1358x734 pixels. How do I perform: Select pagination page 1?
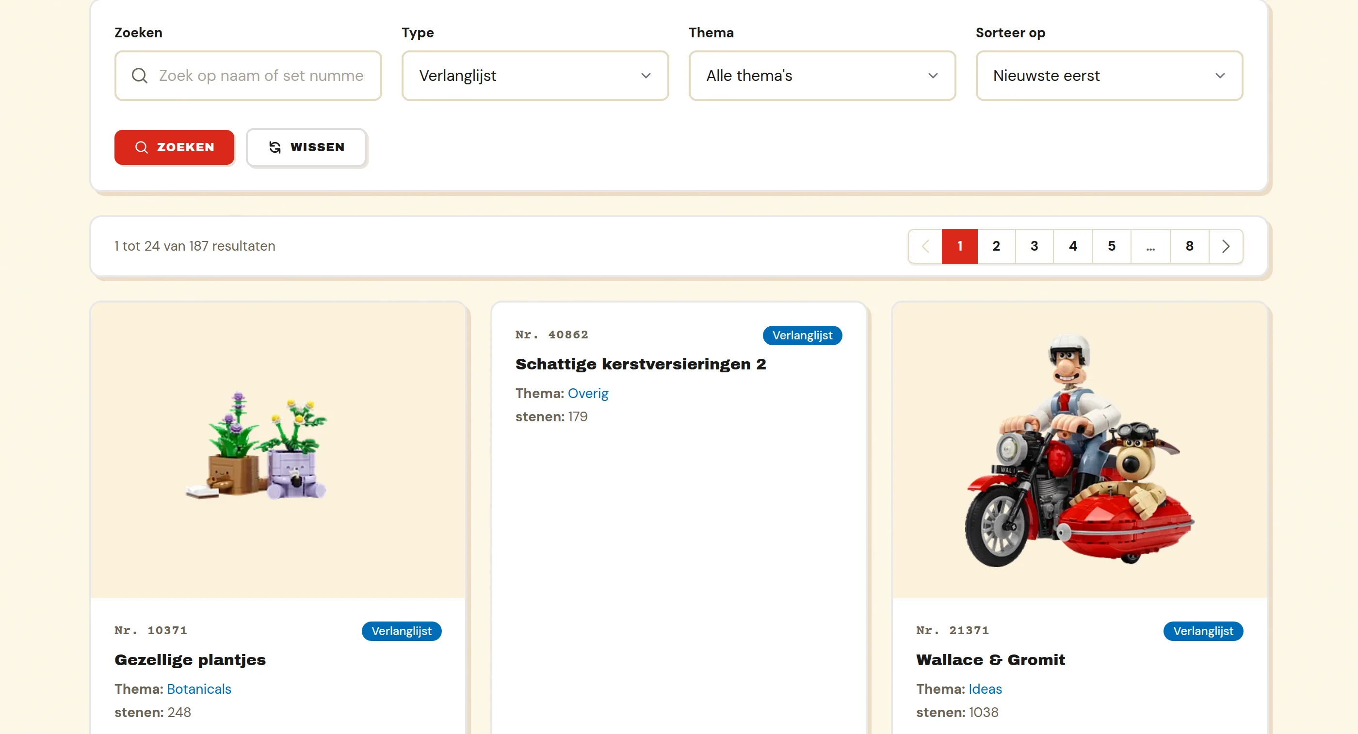[960, 246]
